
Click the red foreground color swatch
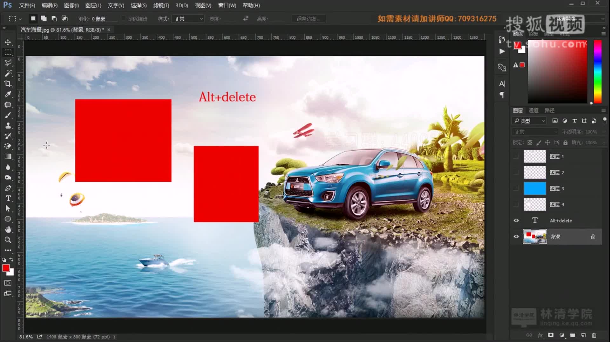click(x=6, y=268)
